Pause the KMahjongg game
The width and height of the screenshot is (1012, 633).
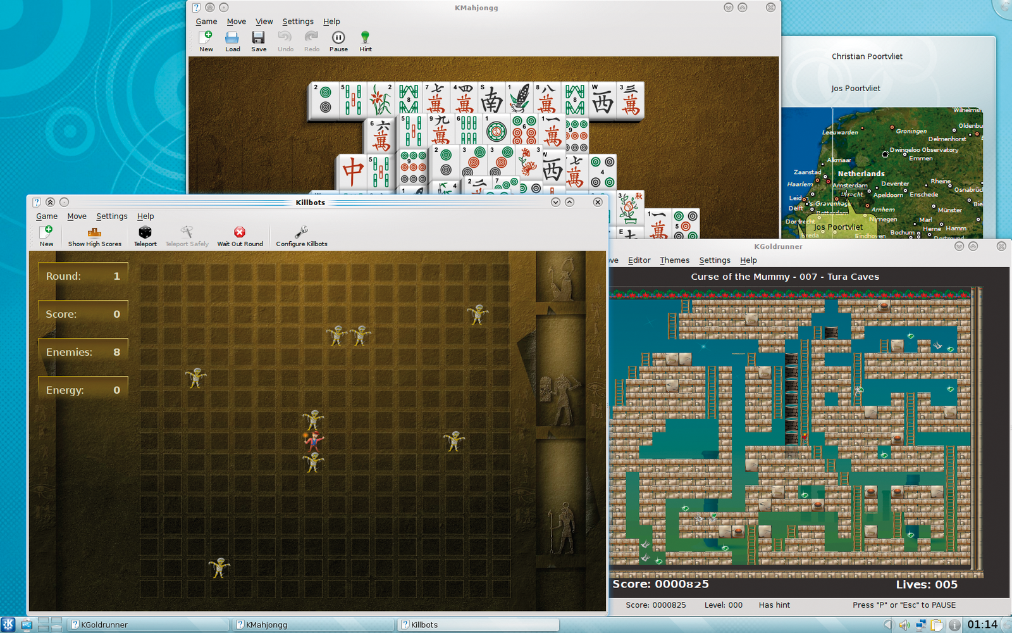(338, 41)
